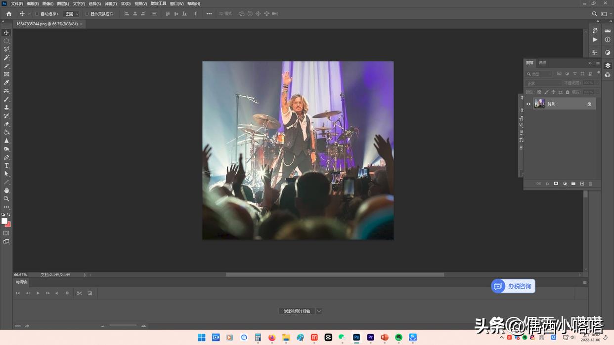Screen dimensions: 614x345
Task: Select the Move tool in the toolbox
Action: point(6,33)
